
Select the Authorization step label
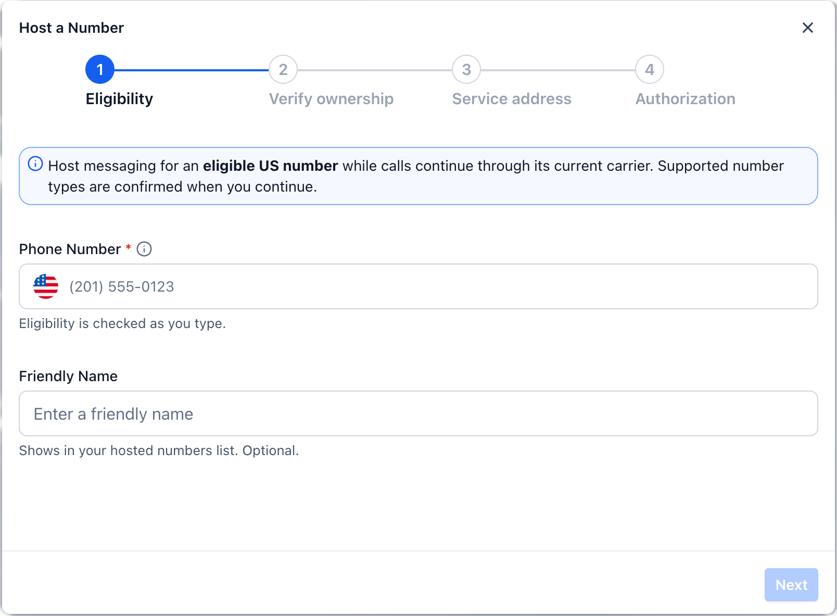[x=686, y=99]
